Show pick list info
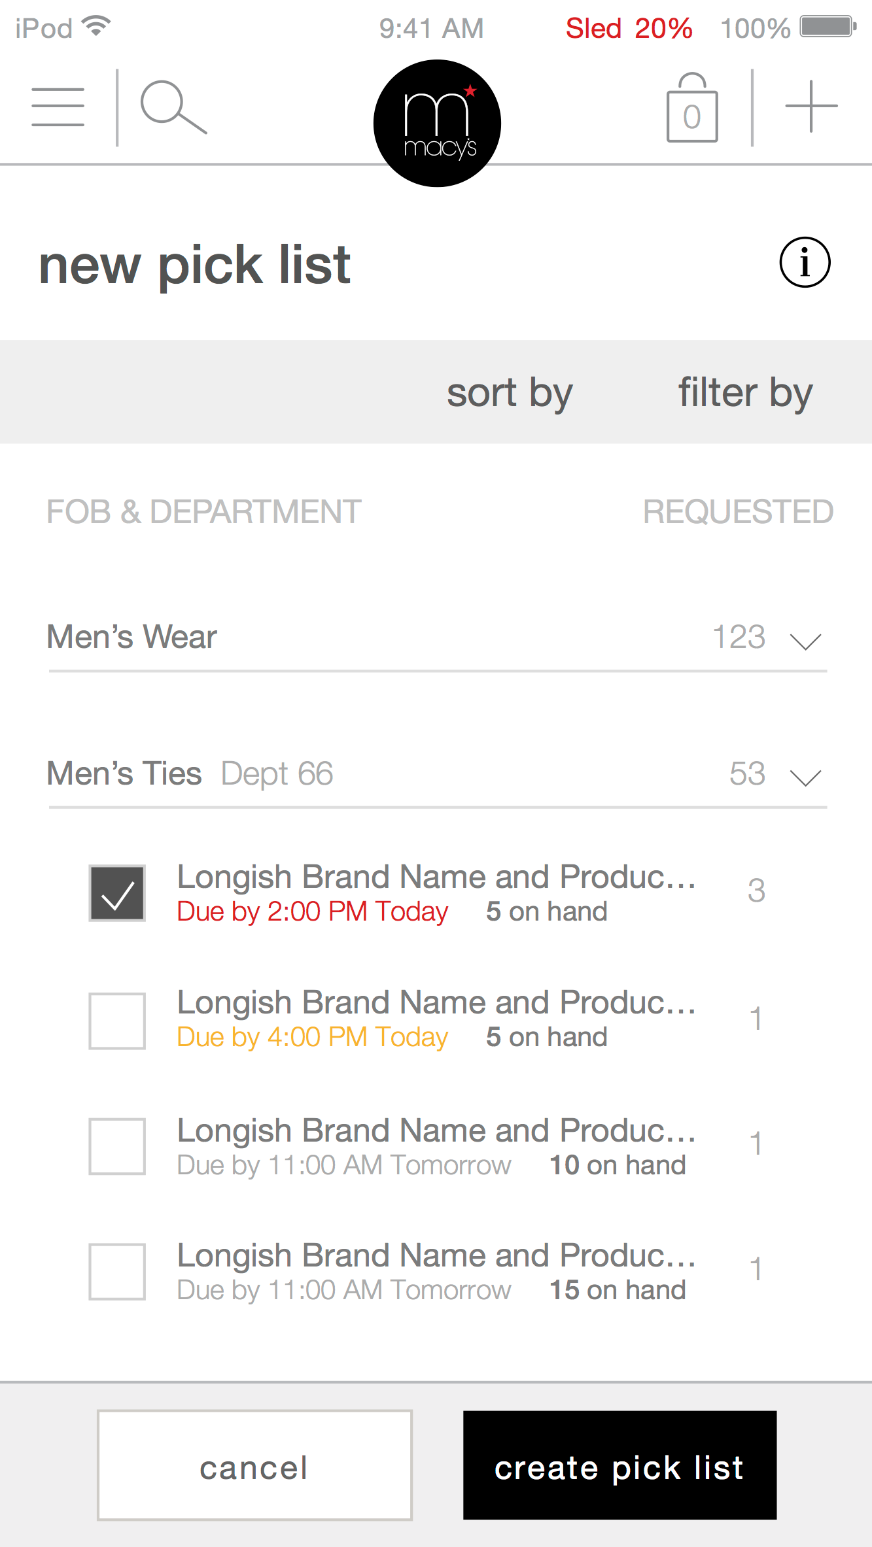This screenshot has width=872, height=1547. click(805, 262)
